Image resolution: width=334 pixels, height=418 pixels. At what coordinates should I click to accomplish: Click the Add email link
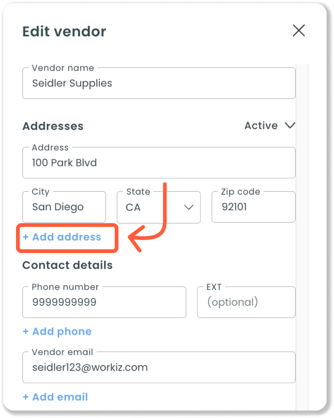55,397
